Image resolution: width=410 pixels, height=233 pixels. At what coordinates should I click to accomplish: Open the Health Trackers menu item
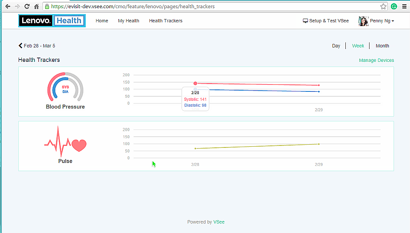[165, 21]
